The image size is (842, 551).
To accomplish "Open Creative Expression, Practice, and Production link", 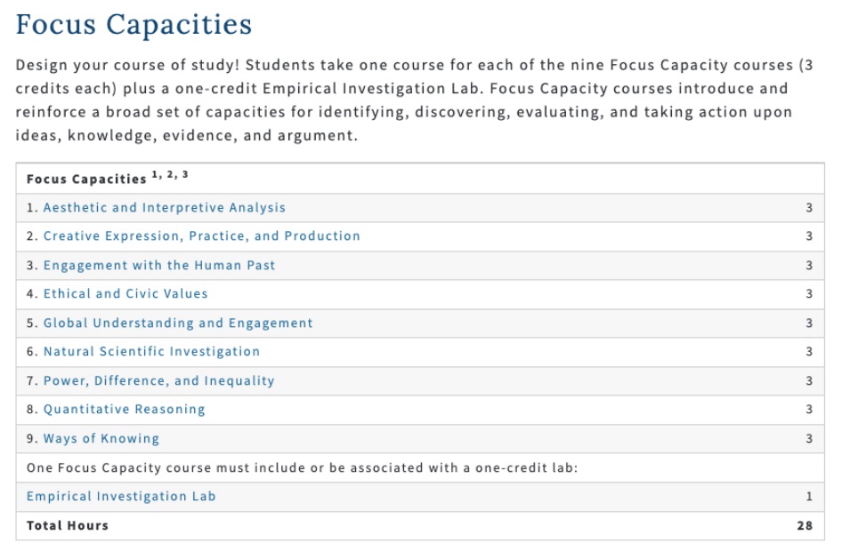I will click(x=201, y=236).
